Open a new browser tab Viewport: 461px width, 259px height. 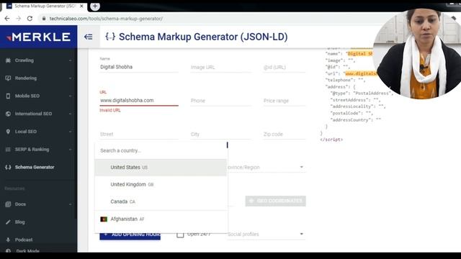(x=95, y=6)
